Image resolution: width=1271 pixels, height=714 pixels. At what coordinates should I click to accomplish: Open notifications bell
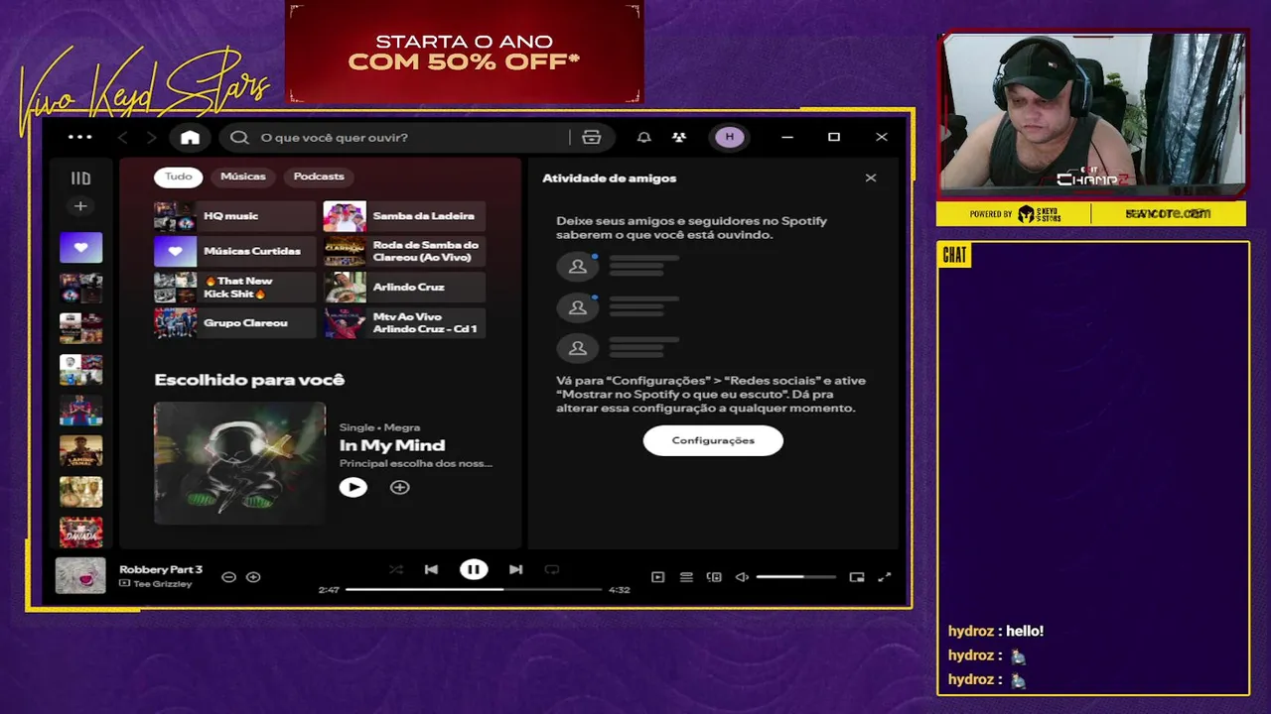click(643, 137)
